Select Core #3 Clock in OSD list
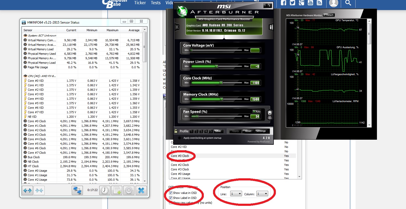The height and width of the screenshot is (209, 406). pos(232,169)
